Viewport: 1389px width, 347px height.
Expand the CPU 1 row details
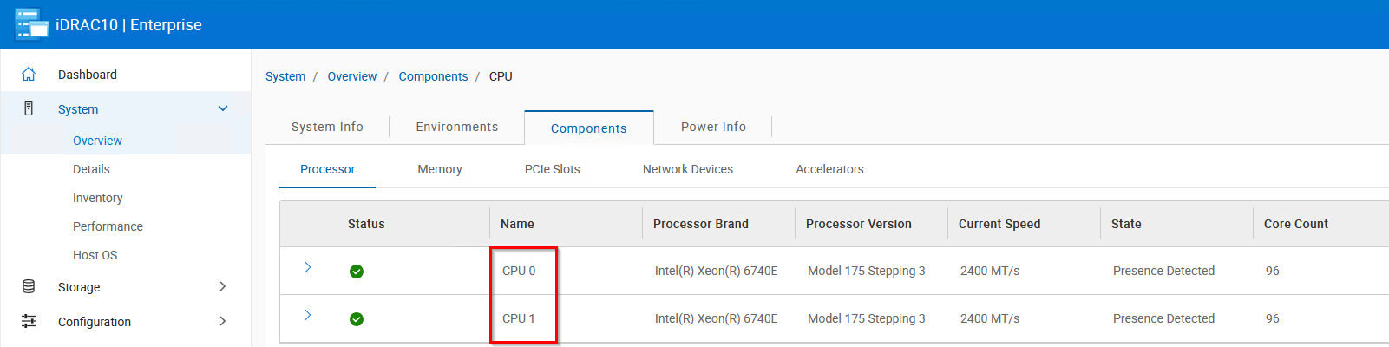[308, 315]
